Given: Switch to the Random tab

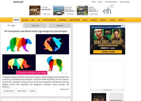Looking at the screenshot, I should (x=60, y=26).
